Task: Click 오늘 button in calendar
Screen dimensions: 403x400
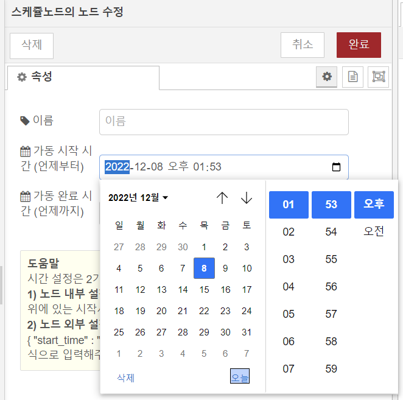Action: click(239, 376)
